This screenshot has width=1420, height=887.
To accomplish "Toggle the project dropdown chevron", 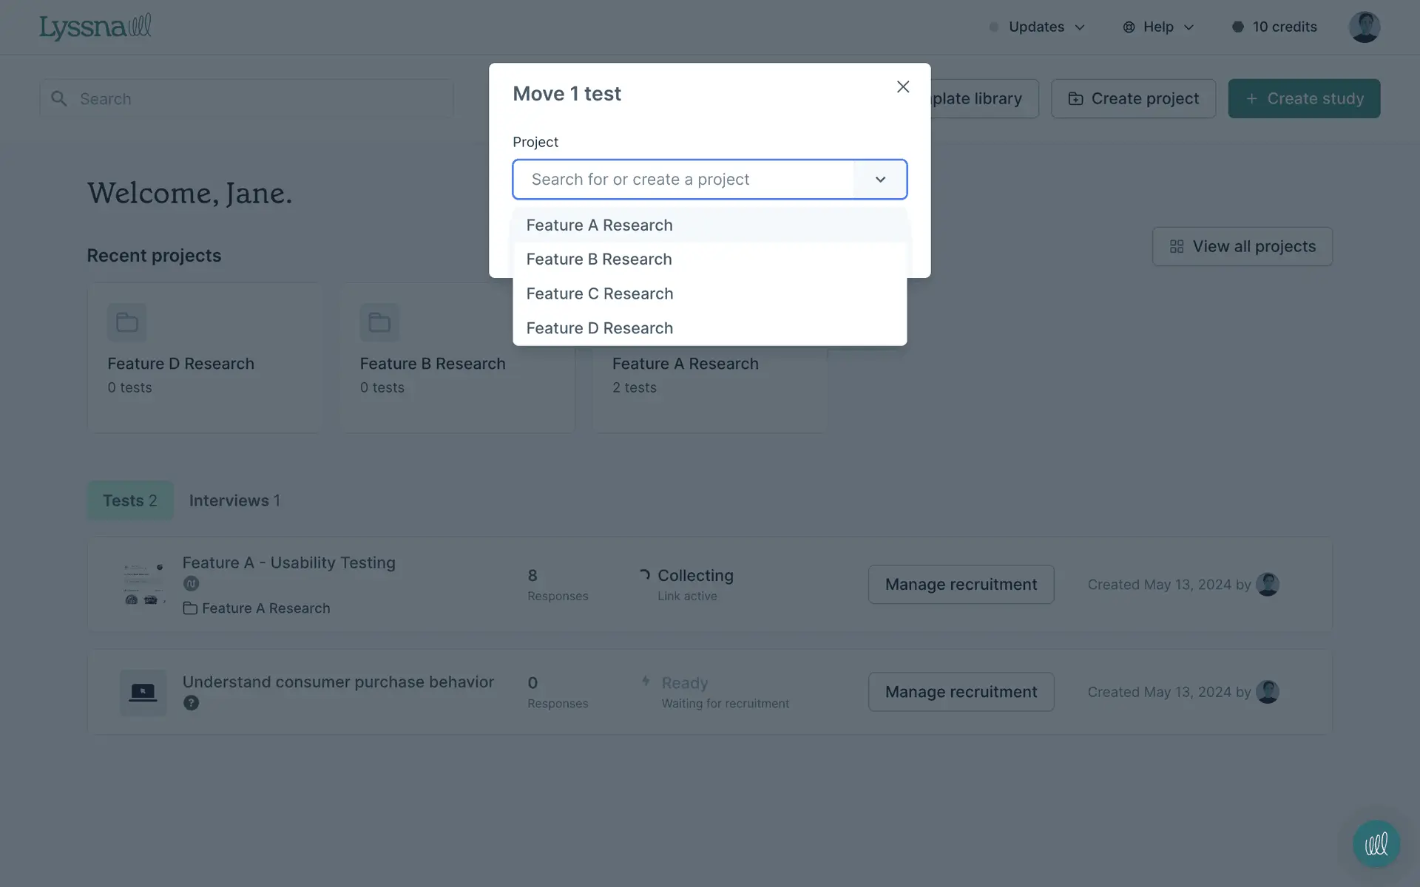I will [x=880, y=180].
